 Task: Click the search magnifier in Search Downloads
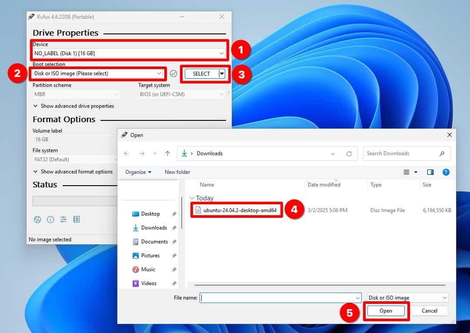click(442, 153)
